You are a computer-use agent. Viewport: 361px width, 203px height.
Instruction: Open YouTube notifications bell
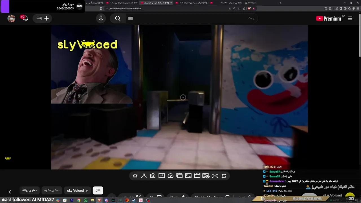pos(25,18)
